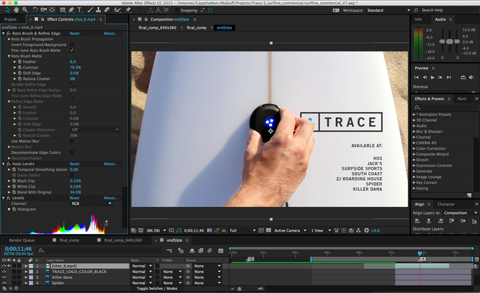Viewport: 480px width, 293px height.
Task: Switch to the Project tab
Action: pos(10,19)
